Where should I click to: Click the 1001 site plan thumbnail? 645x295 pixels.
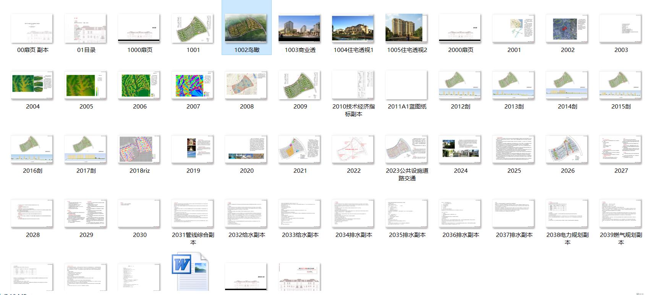click(x=193, y=29)
